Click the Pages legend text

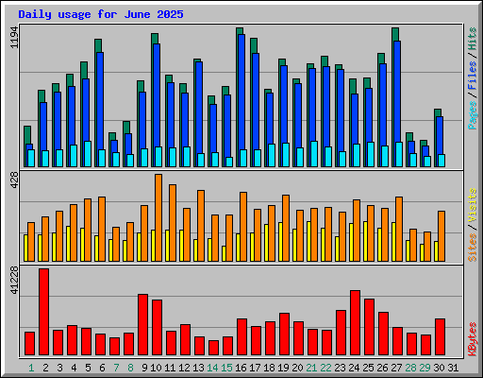tap(473, 115)
